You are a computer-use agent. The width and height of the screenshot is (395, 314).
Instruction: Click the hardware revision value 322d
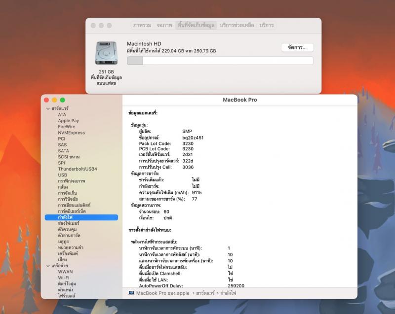pyautogui.click(x=188, y=161)
